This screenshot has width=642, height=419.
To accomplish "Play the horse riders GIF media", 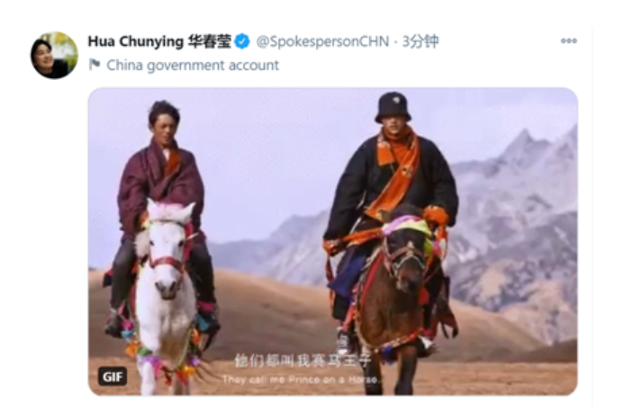I will click(333, 241).
